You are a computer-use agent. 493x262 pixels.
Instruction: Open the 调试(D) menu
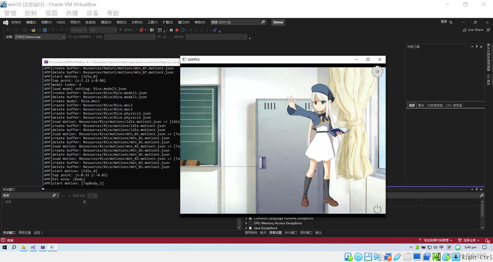coord(106,22)
